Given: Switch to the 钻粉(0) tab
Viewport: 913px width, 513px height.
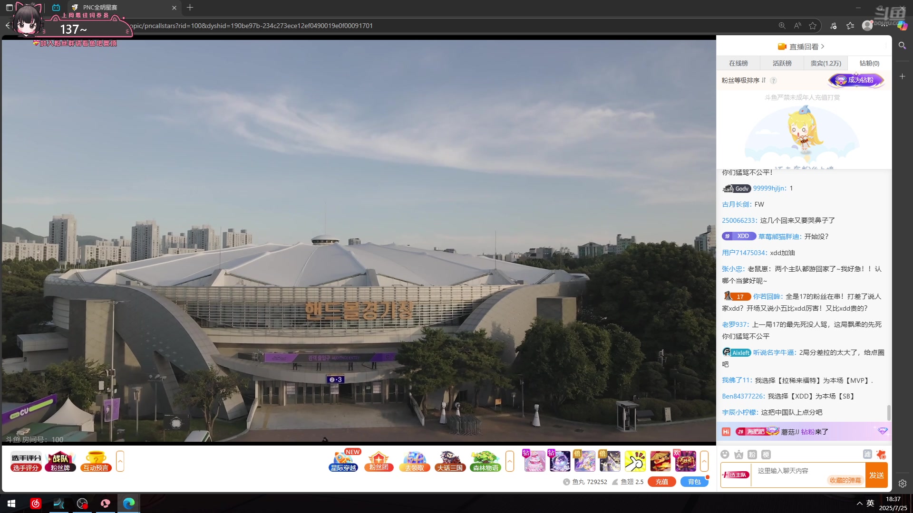Looking at the screenshot, I should (870, 63).
